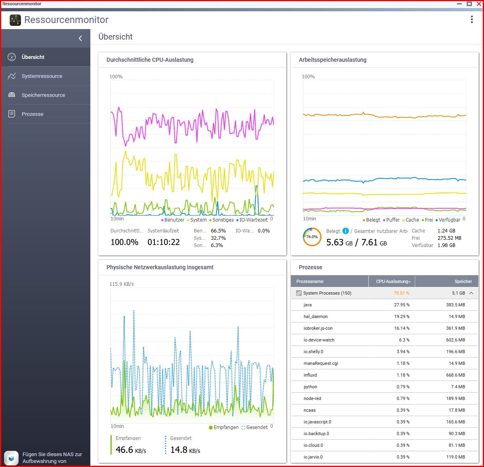Viewport: 484px width, 467px height.
Task: Toggle the Sonstiges legend entry in CPU chart
Action: pyautogui.click(x=221, y=220)
